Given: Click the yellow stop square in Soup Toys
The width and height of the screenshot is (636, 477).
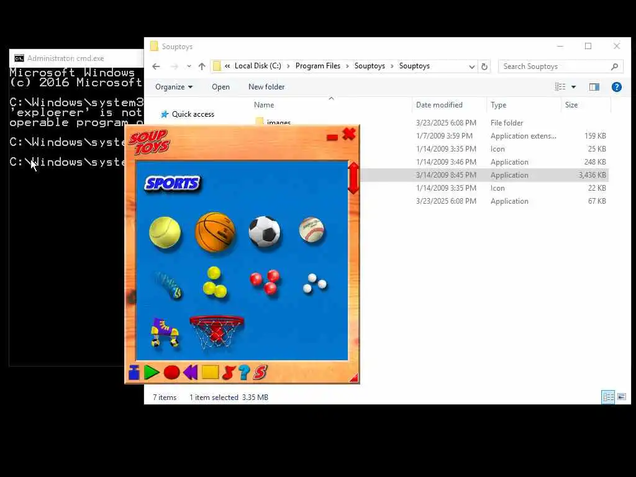Looking at the screenshot, I should [210, 373].
